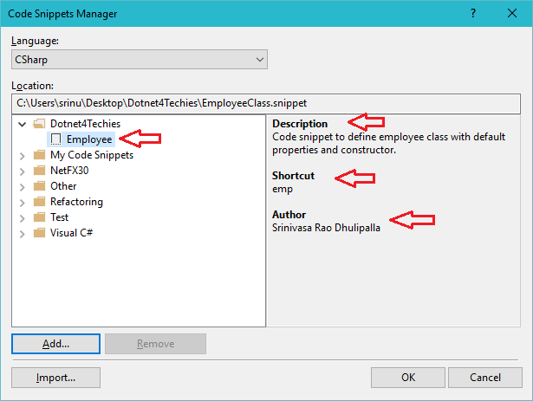Image resolution: width=533 pixels, height=401 pixels.
Task: Click the Visual C# folder icon
Action: click(39, 233)
